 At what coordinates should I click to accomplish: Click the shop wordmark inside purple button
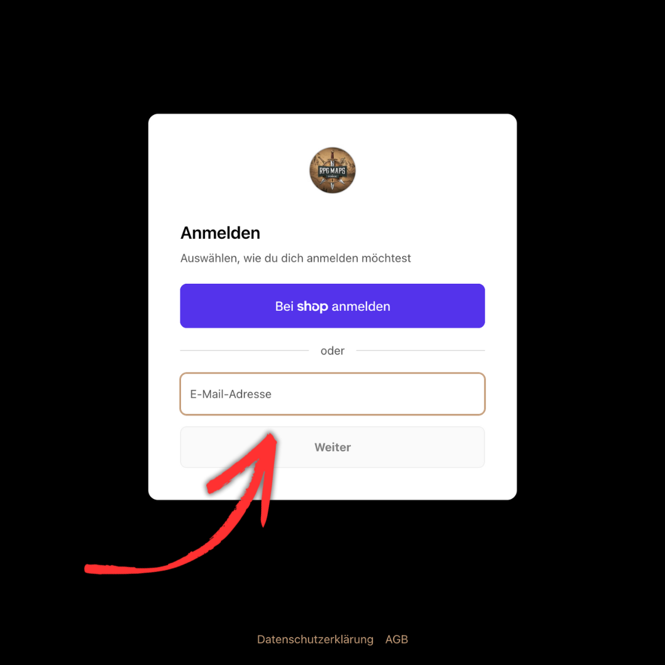click(x=312, y=306)
